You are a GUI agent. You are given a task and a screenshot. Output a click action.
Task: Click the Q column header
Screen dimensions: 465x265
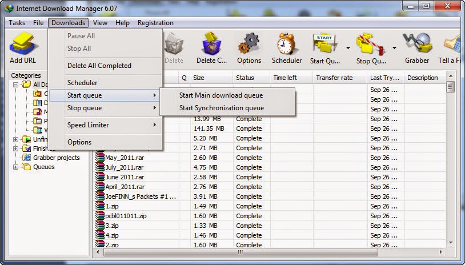[x=184, y=78]
